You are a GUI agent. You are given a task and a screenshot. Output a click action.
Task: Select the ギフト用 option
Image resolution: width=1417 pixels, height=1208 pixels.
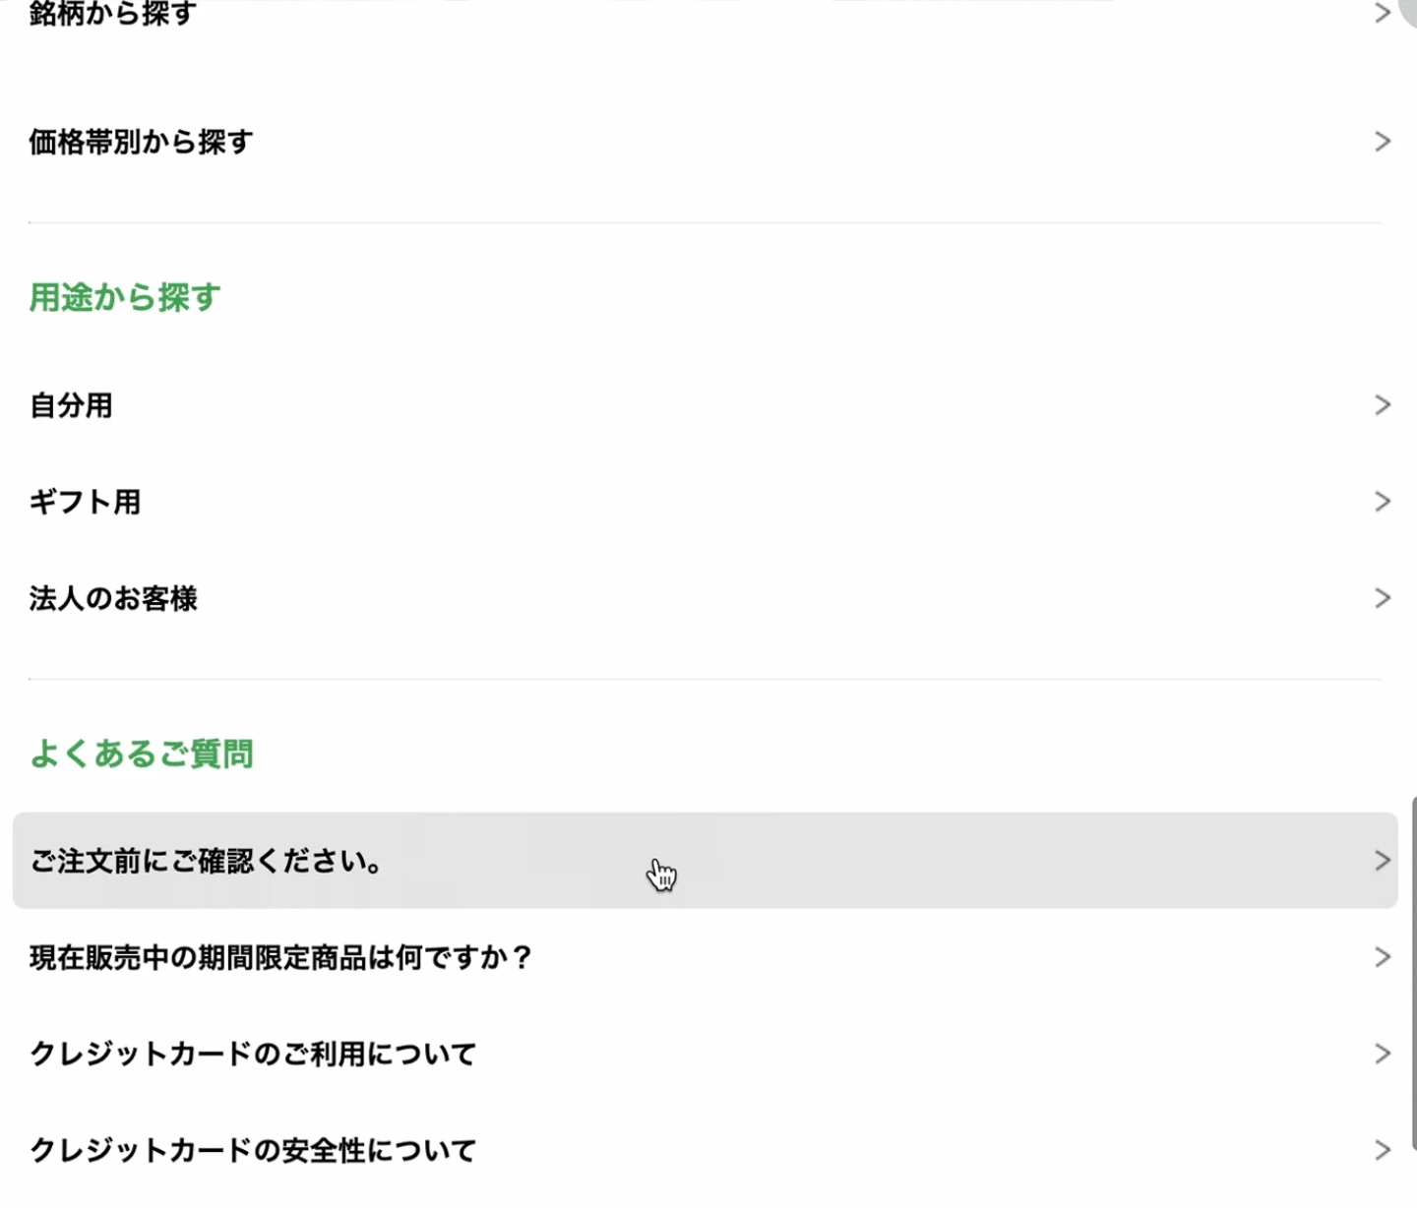pos(85,502)
